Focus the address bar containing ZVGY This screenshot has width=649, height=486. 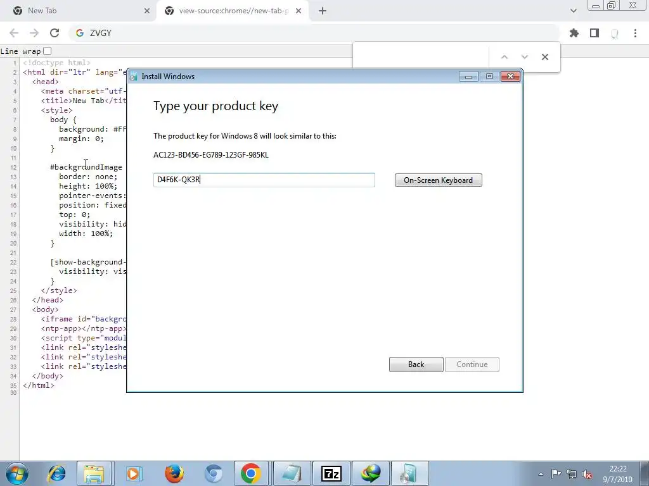click(x=314, y=33)
